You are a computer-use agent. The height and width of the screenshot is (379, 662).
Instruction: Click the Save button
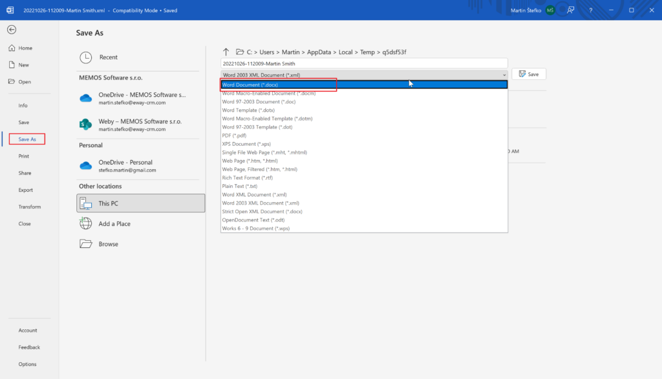[x=529, y=74]
